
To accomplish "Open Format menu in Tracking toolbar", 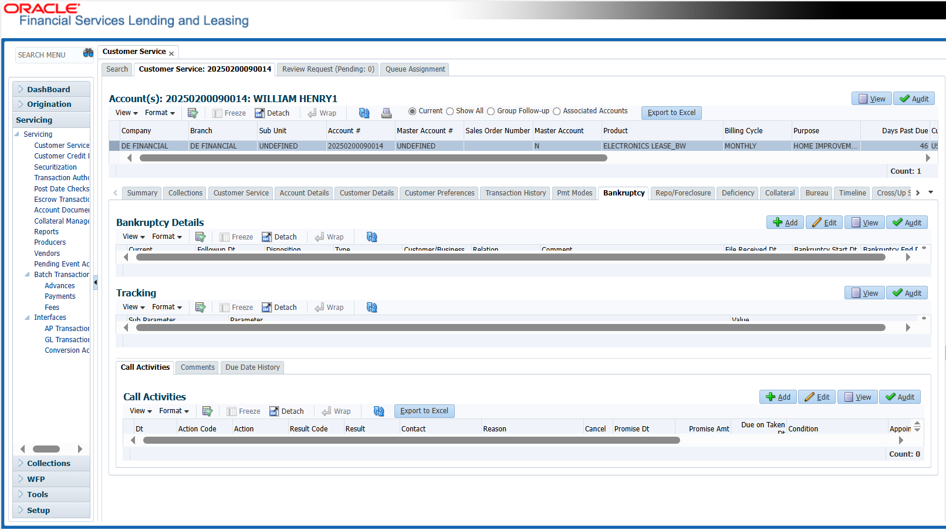I will [x=167, y=307].
